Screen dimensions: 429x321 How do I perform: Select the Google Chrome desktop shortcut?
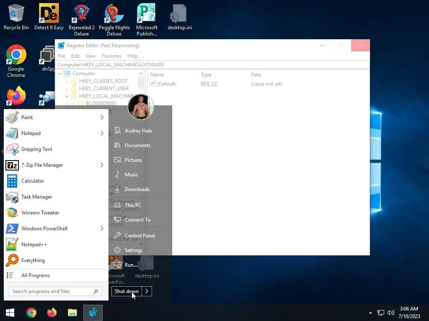[x=16, y=61]
